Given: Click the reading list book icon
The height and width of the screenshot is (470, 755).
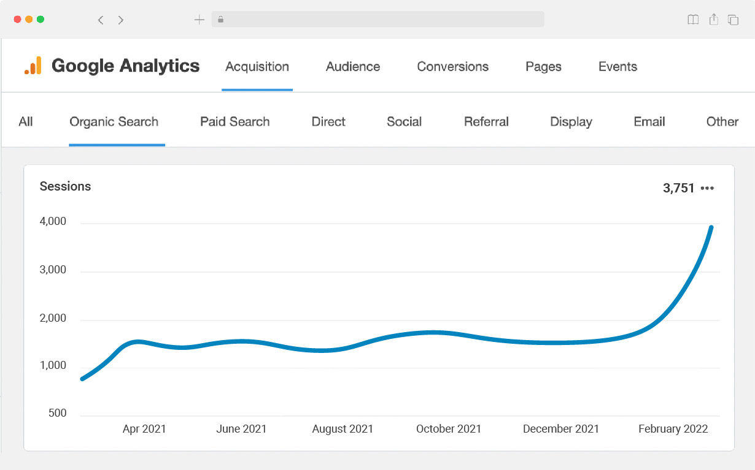Looking at the screenshot, I should (693, 20).
